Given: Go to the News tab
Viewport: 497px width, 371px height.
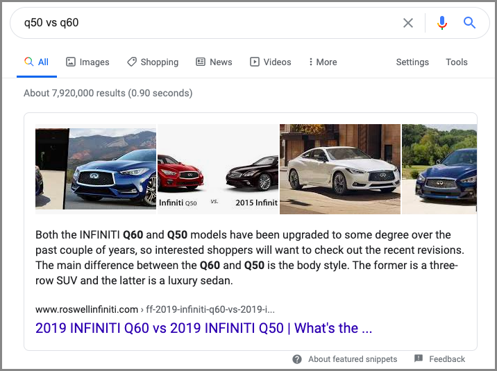Looking at the screenshot, I should pos(214,62).
